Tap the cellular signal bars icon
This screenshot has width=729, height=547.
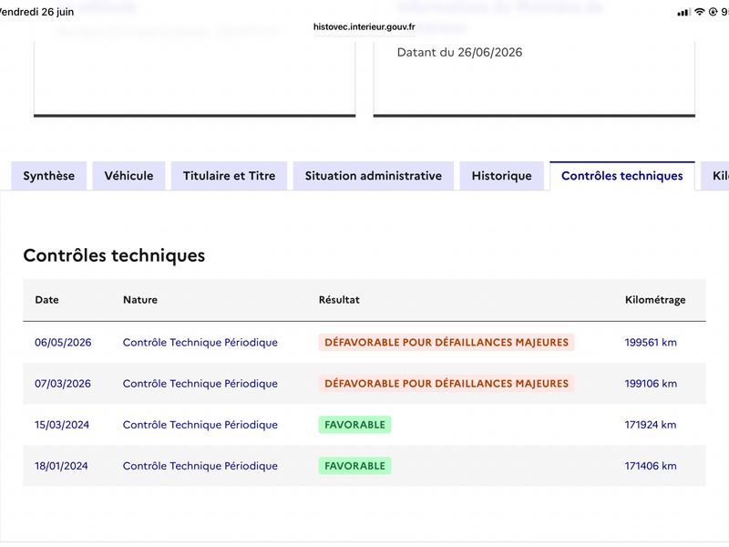click(x=684, y=13)
